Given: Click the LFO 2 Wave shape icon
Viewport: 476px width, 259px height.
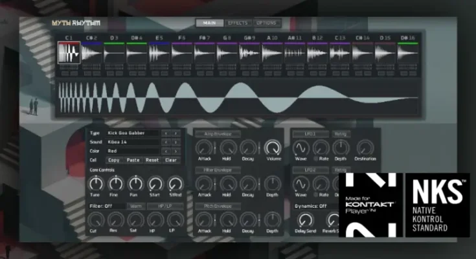Looking at the screenshot, I should click(x=301, y=184).
